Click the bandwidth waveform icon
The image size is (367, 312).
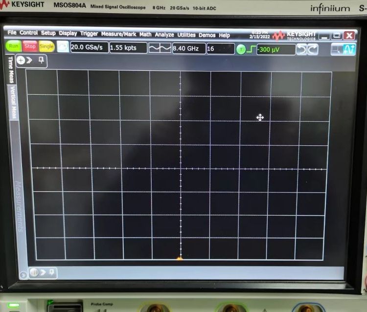point(160,48)
